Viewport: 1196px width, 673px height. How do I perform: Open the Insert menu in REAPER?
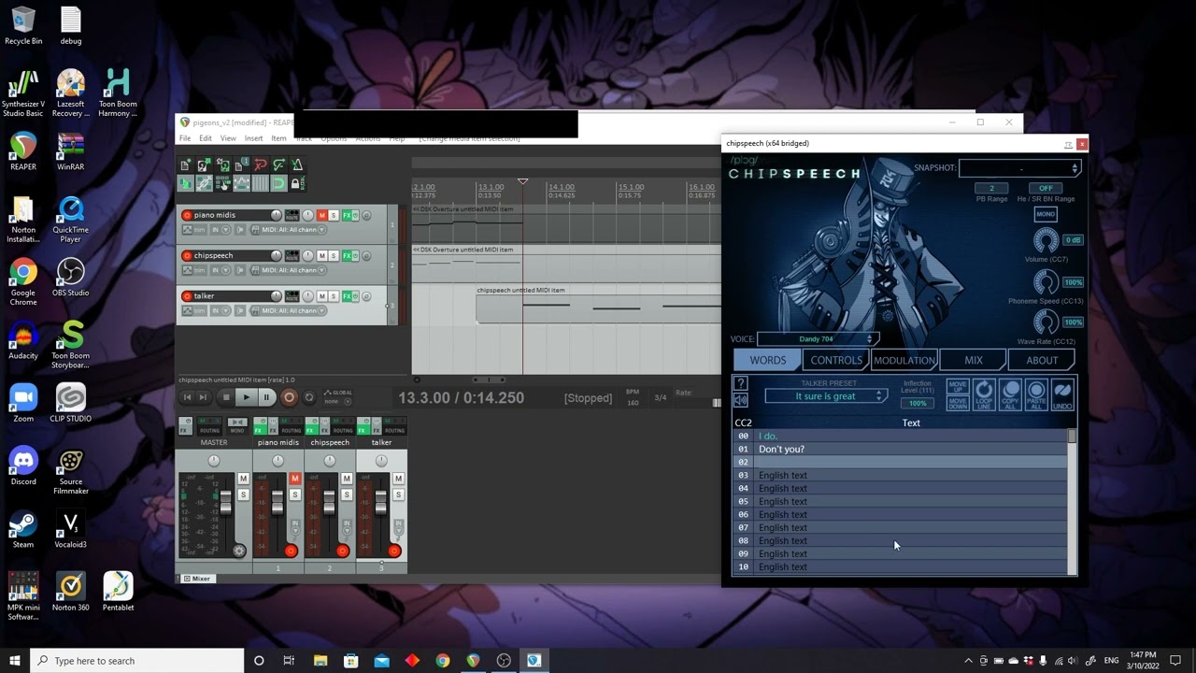[253, 138]
